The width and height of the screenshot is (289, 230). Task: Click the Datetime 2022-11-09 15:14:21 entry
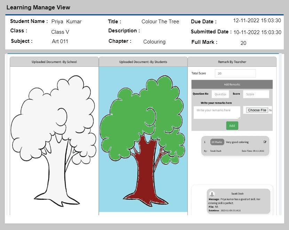click(225, 211)
